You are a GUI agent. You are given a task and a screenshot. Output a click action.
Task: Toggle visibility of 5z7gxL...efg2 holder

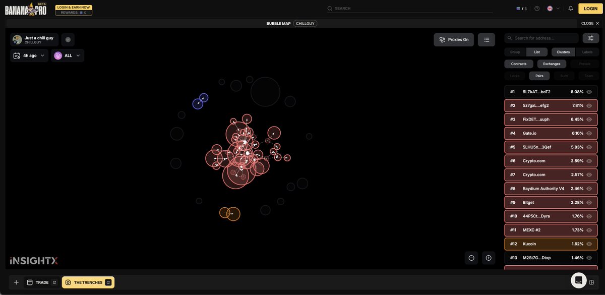(x=589, y=105)
